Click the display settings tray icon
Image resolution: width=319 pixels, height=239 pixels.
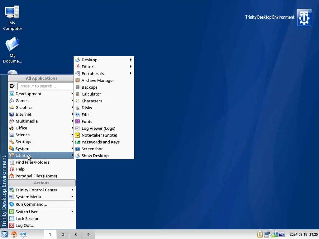coord(282,234)
